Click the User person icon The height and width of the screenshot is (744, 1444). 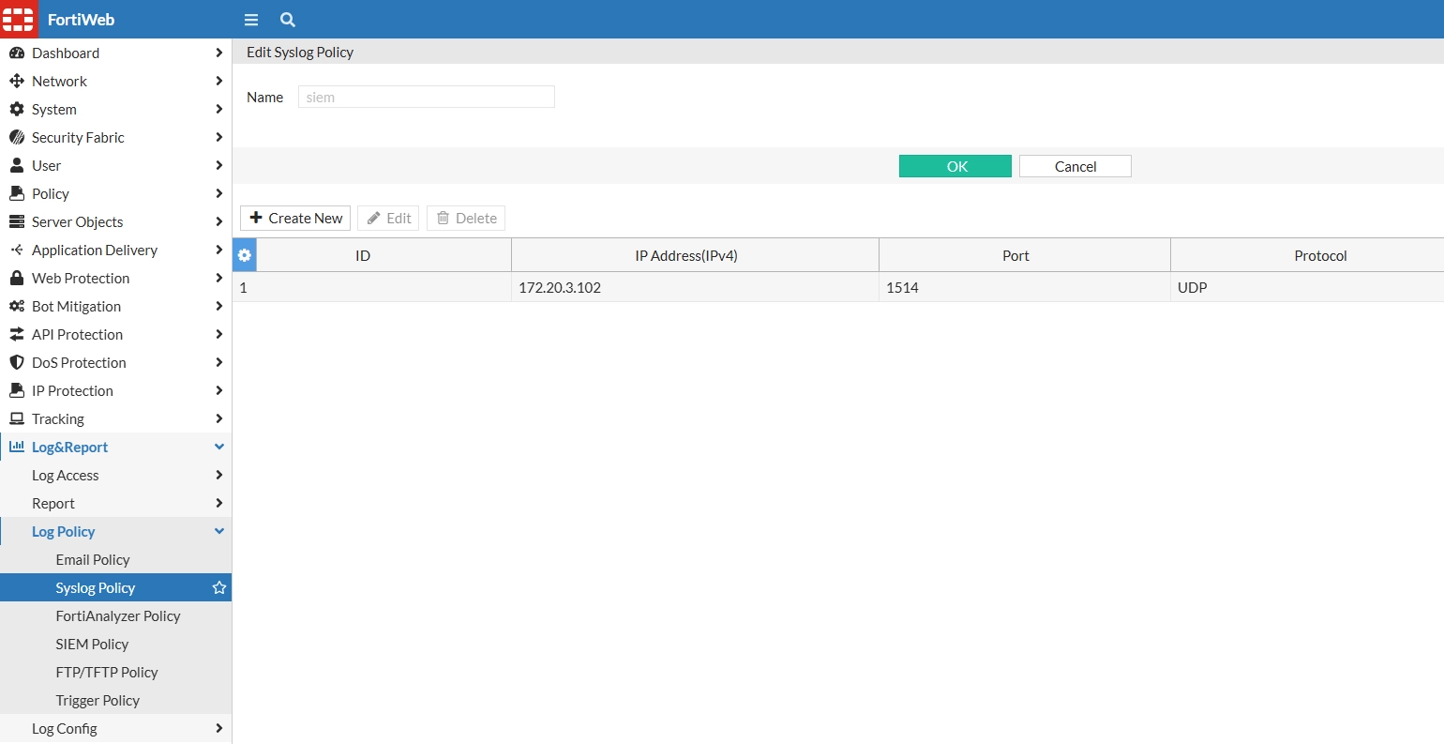point(17,166)
